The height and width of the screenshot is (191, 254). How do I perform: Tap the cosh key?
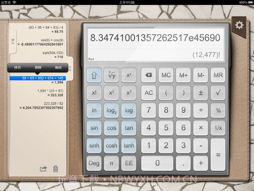(111, 145)
